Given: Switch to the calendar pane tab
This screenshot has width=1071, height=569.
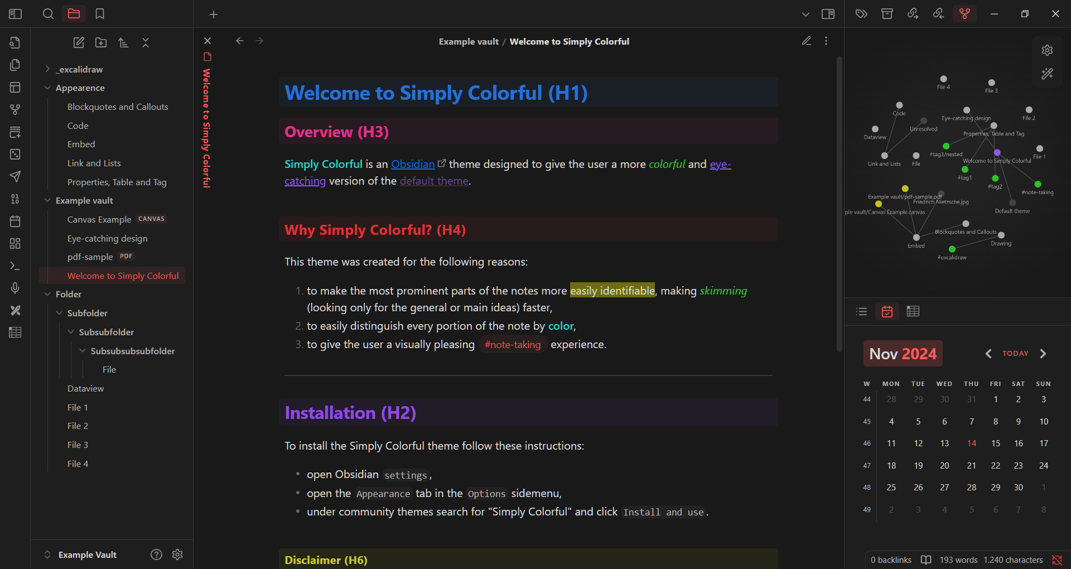Looking at the screenshot, I should click(x=887, y=311).
